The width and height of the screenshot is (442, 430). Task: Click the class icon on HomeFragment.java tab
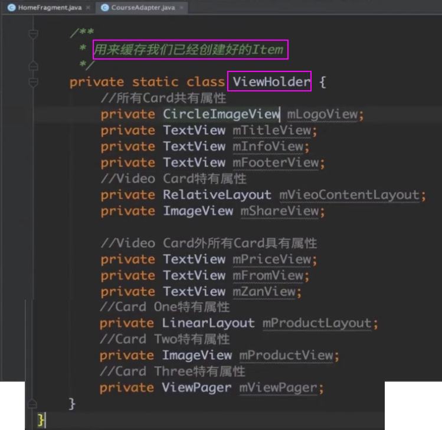(x=11, y=8)
